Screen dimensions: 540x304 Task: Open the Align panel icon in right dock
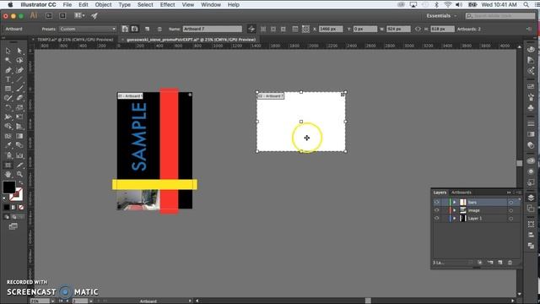pyautogui.click(x=531, y=235)
